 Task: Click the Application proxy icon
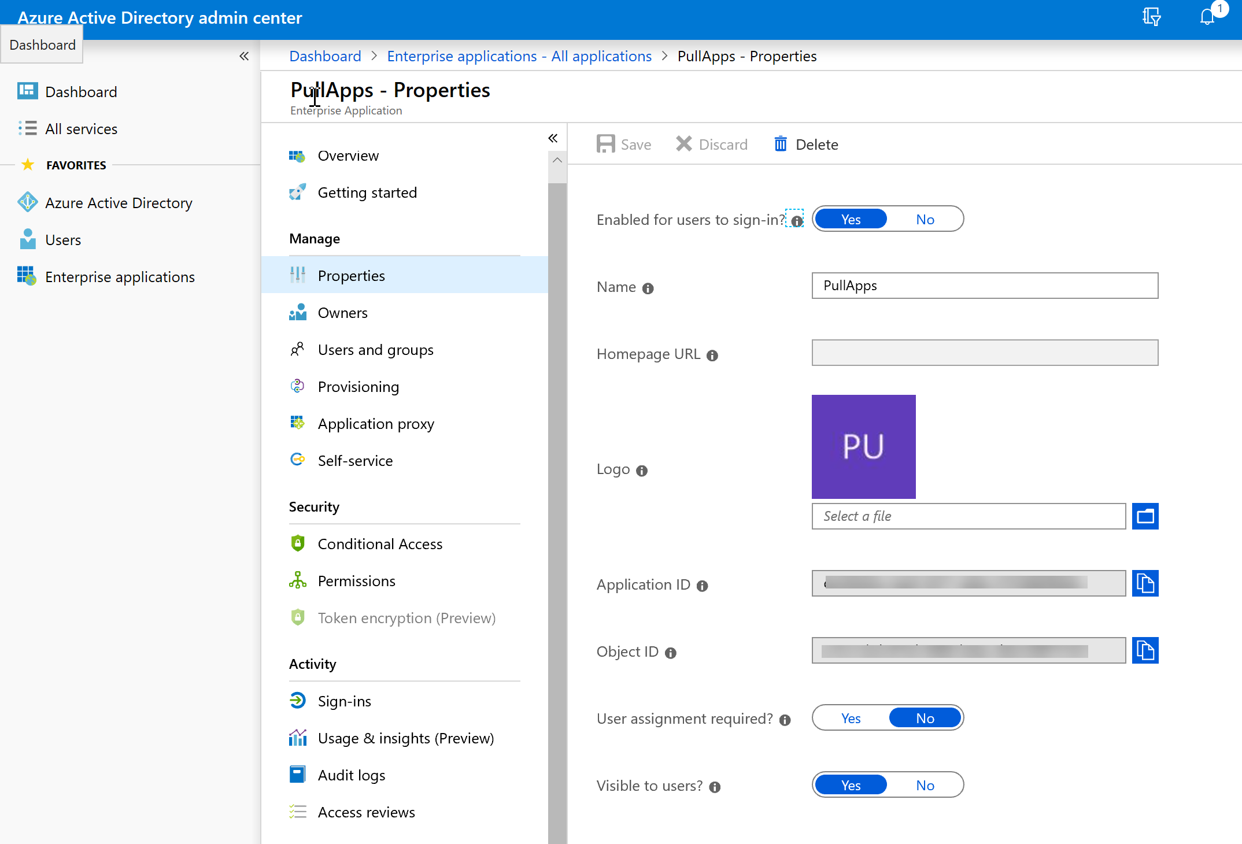[297, 424]
